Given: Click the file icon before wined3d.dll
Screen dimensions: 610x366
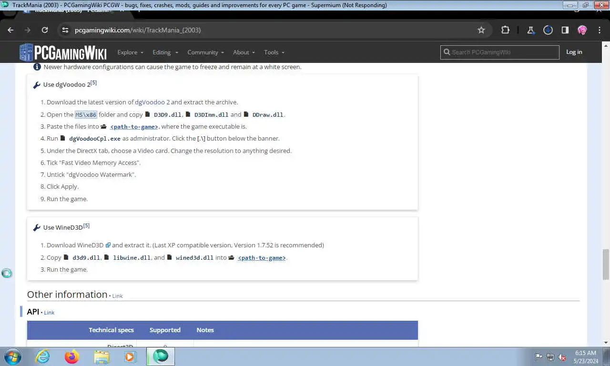Looking at the screenshot, I should (170, 257).
